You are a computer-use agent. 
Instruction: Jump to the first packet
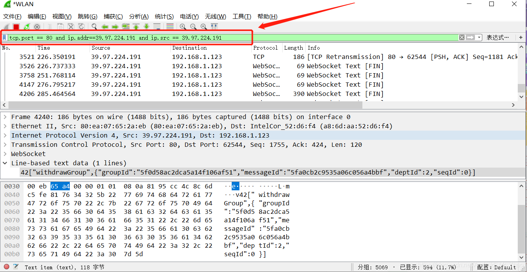[x=136, y=27]
